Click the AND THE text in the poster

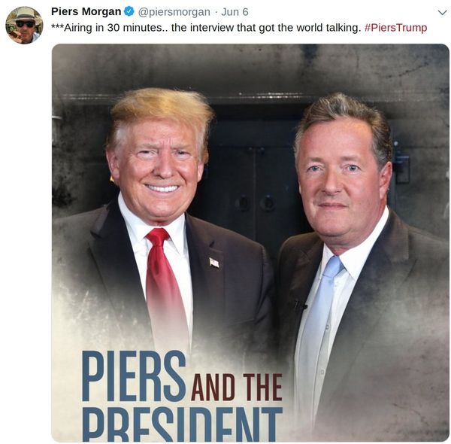(x=237, y=387)
